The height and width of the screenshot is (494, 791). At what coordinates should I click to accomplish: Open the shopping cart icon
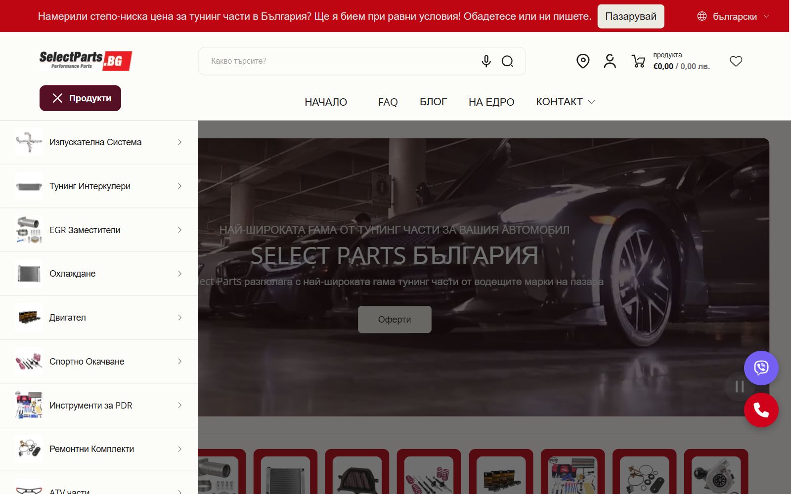tap(638, 61)
